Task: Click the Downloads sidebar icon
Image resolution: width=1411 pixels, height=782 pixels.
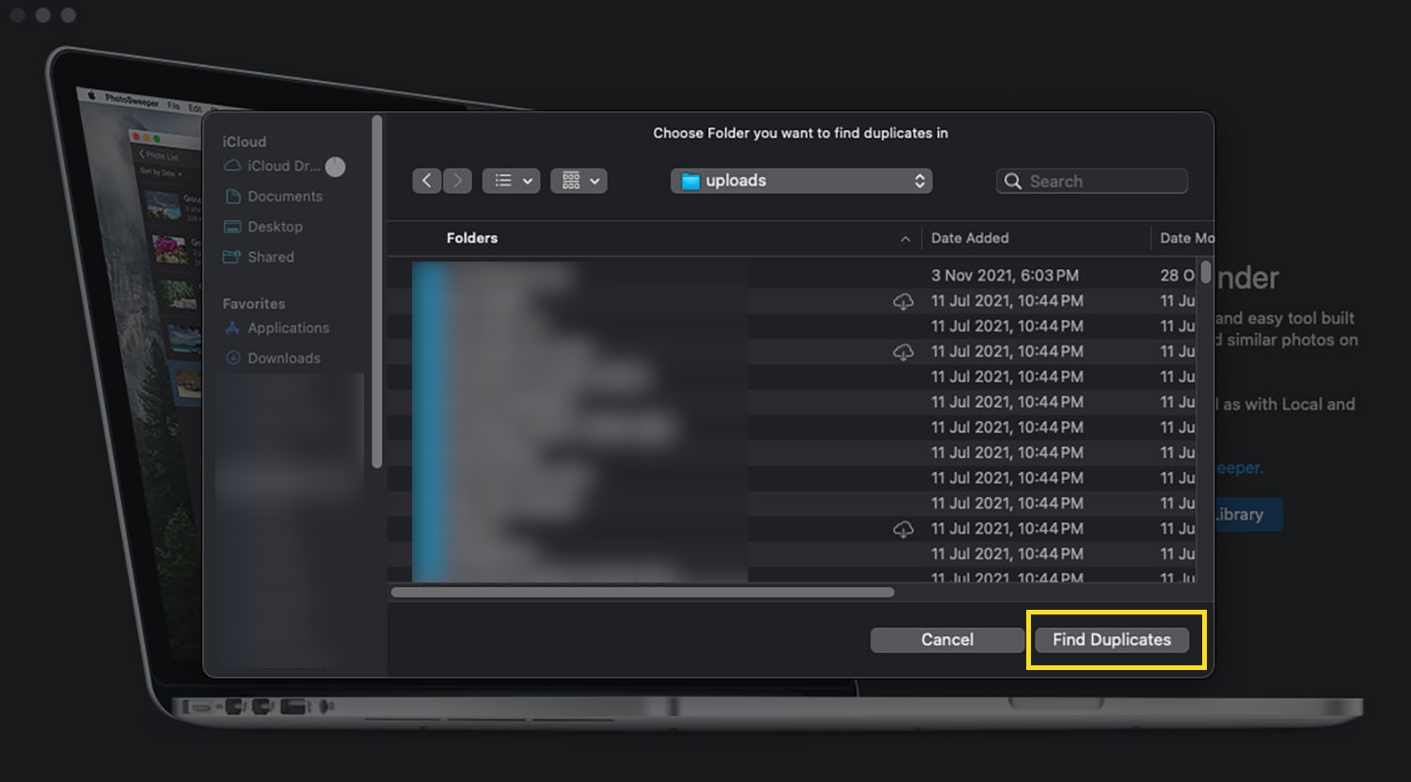Action: [232, 358]
